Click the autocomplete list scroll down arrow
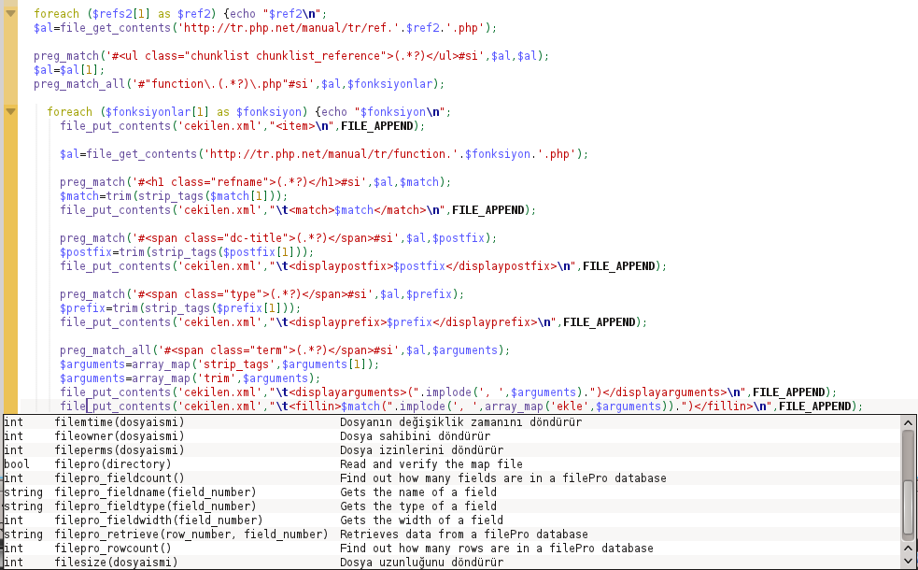Screen dimensions: 918x570 (x=908, y=562)
